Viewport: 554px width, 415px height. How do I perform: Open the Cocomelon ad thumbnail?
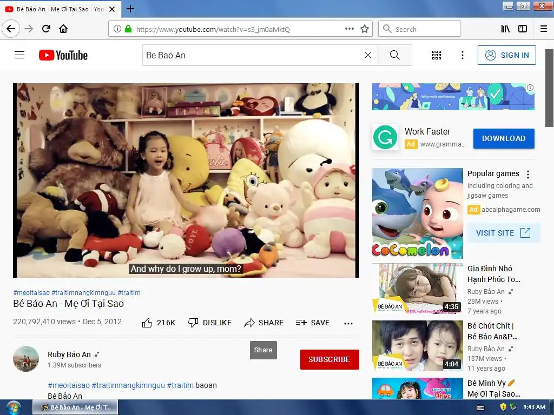[x=417, y=213]
